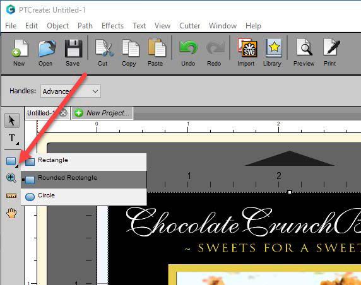Image resolution: width=361 pixels, height=285 pixels.
Task: Open the Object menu
Action: 58,26
